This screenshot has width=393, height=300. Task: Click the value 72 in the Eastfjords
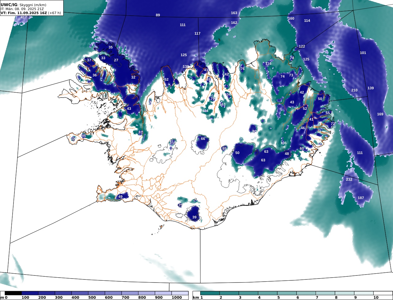coord(333,124)
